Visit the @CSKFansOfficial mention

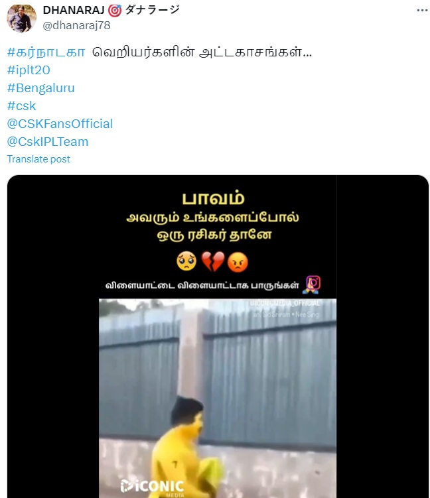point(60,124)
